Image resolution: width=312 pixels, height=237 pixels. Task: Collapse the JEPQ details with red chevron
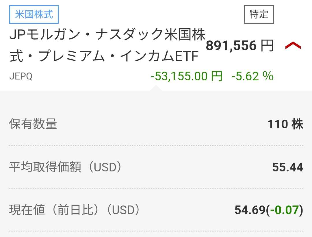click(293, 46)
